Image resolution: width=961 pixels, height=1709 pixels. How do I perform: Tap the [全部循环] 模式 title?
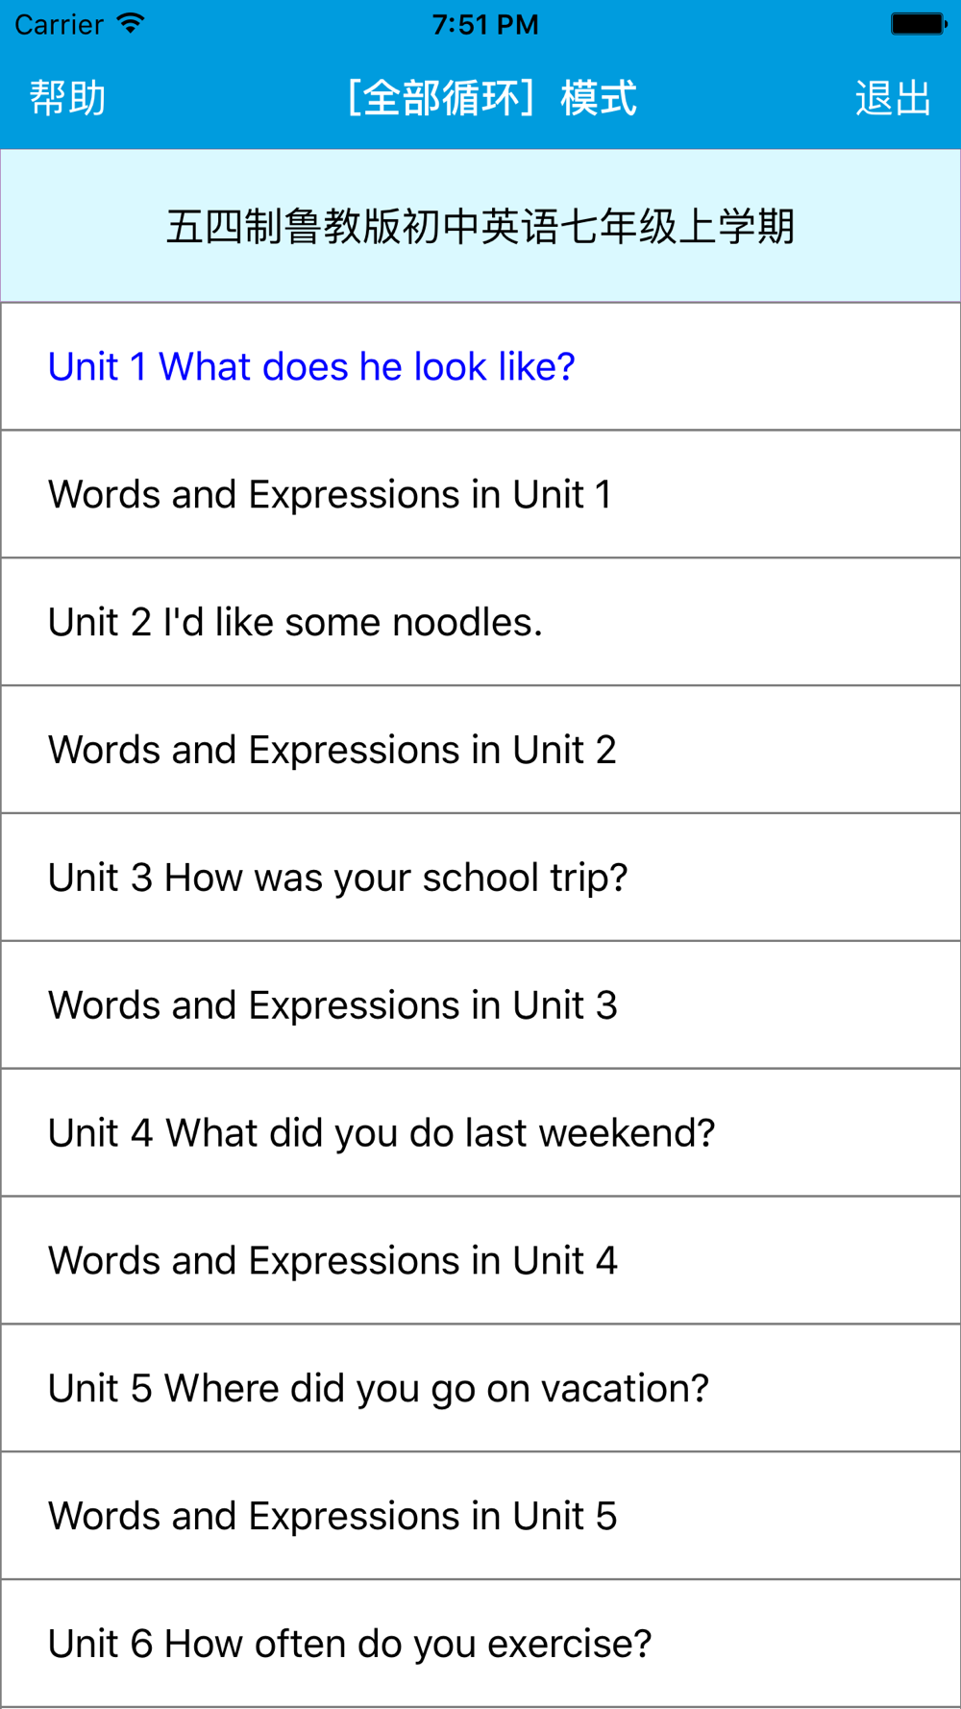[x=490, y=98]
